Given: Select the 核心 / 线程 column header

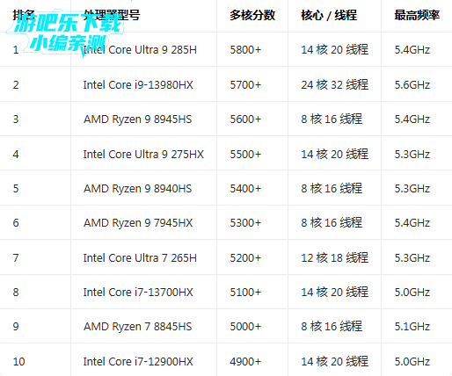Looking at the screenshot, I should [x=329, y=15].
